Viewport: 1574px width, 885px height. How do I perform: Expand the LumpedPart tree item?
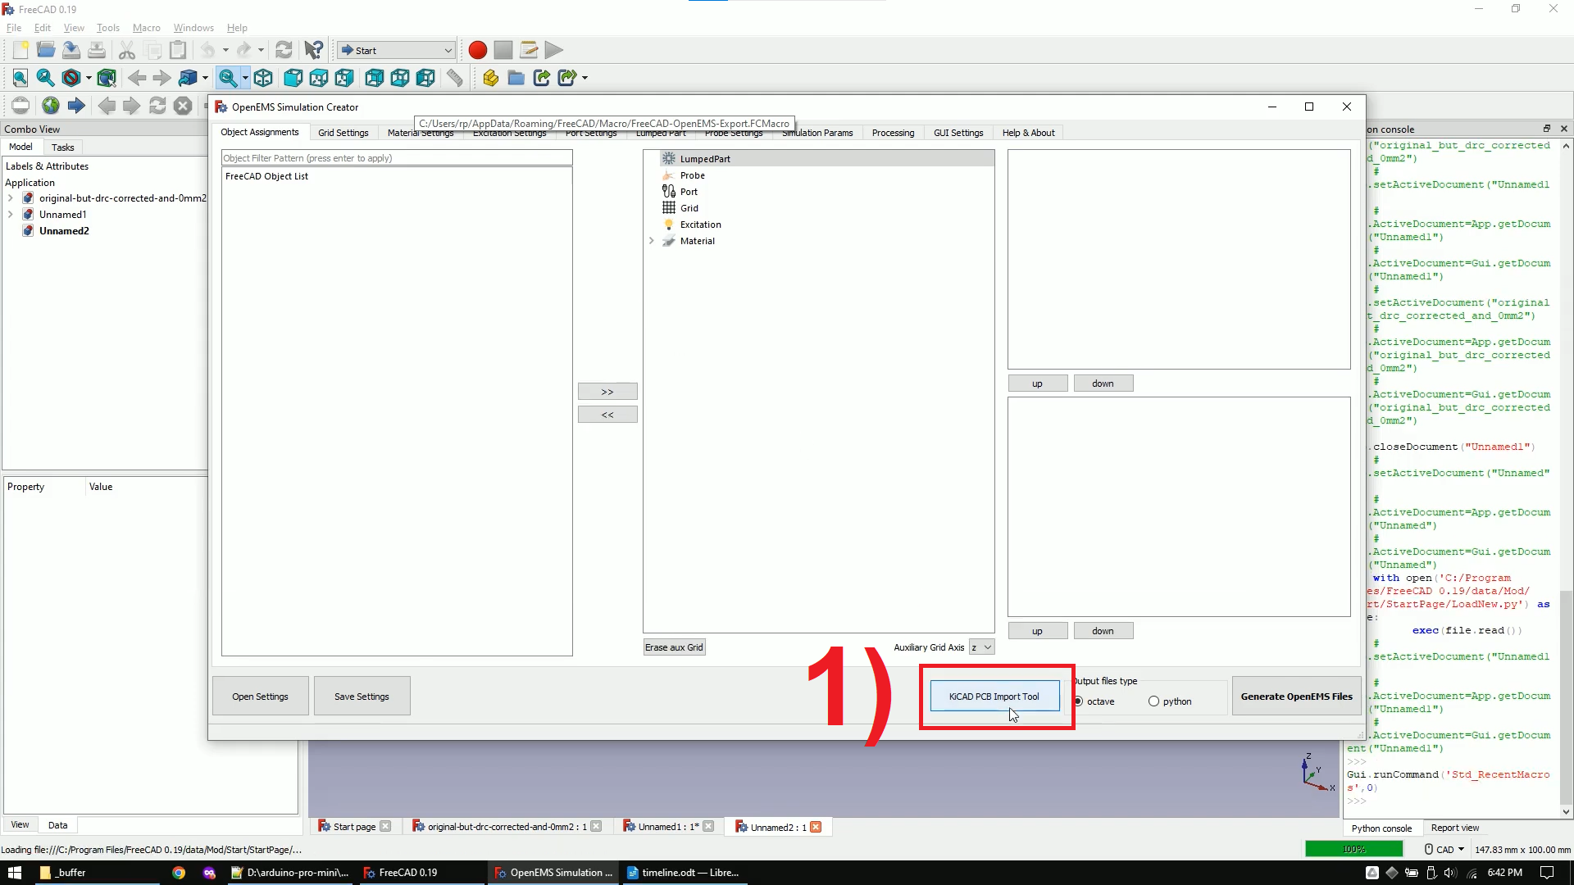click(x=653, y=159)
